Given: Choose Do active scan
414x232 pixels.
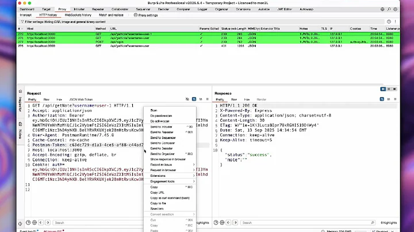Looking at the screenshot, I should point(170,121).
